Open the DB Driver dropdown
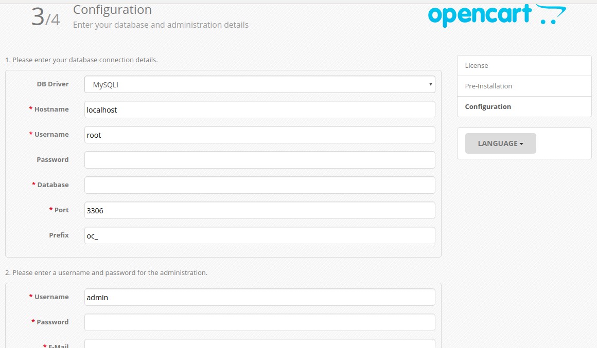597x348 pixels. pyautogui.click(x=259, y=84)
